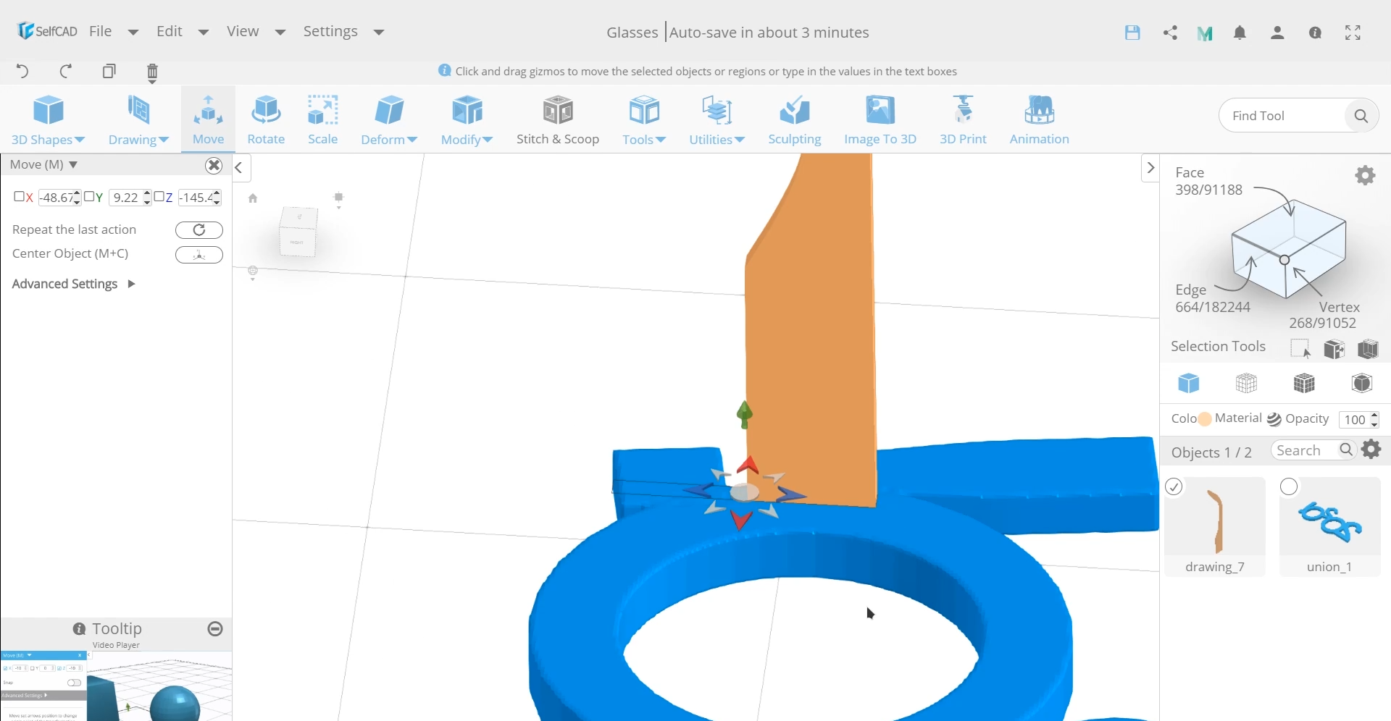Viewport: 1391px width, 721px height.
Task: Click the view orientation cube
Action: 298,232
